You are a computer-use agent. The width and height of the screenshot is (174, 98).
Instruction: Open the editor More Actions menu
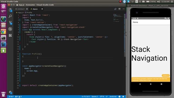(124, 9)
